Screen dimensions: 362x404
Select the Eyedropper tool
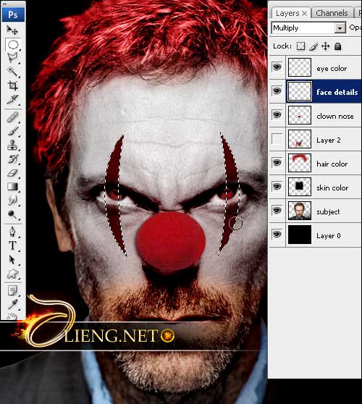(12, 304)
